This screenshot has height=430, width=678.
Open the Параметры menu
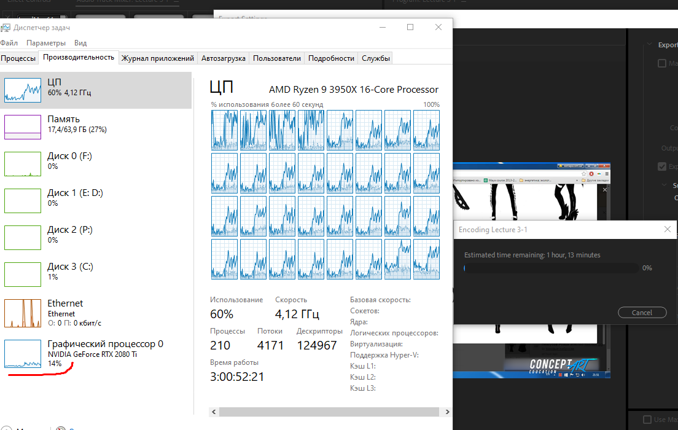pos(46,43)
